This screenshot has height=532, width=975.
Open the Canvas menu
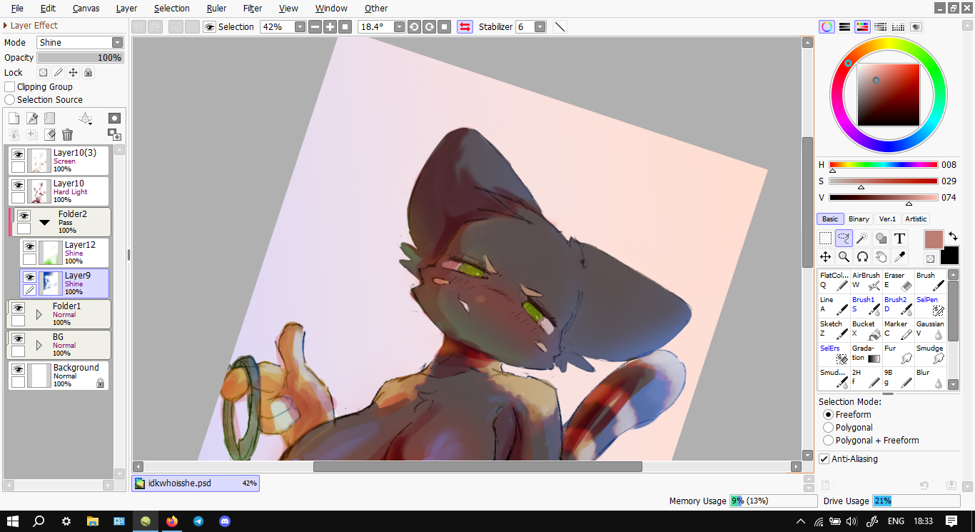[x=86, y=9]
